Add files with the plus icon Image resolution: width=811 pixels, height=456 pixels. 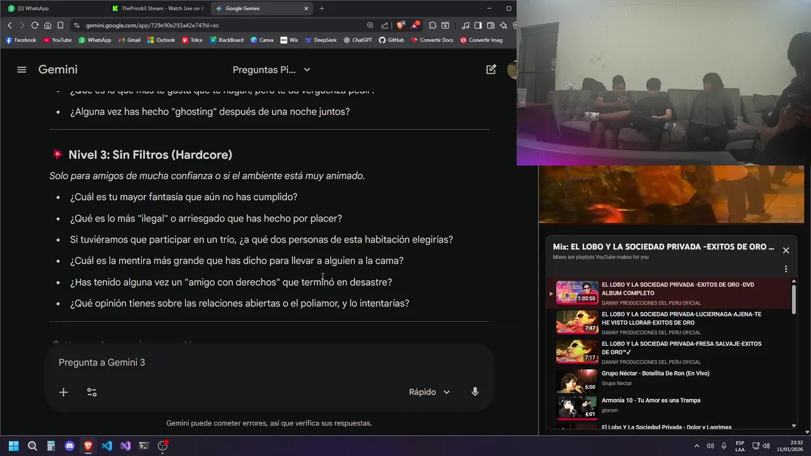coord(63,392)
